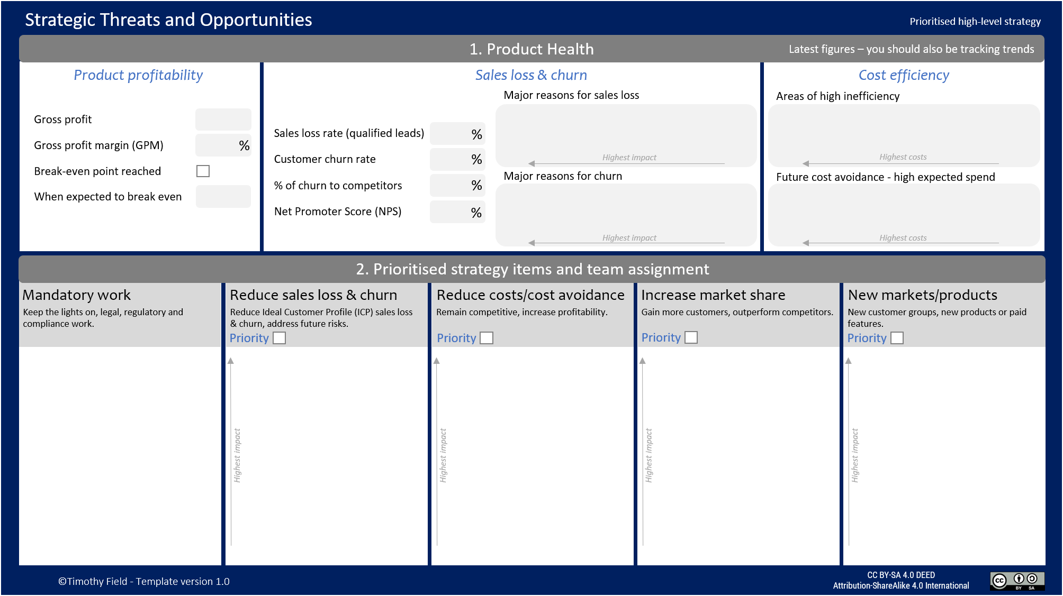This screenshot has height=596, width=1063.
Task: Click the CC BY-SA 4.0 DEED text
Action: click(x=901, y=575)
